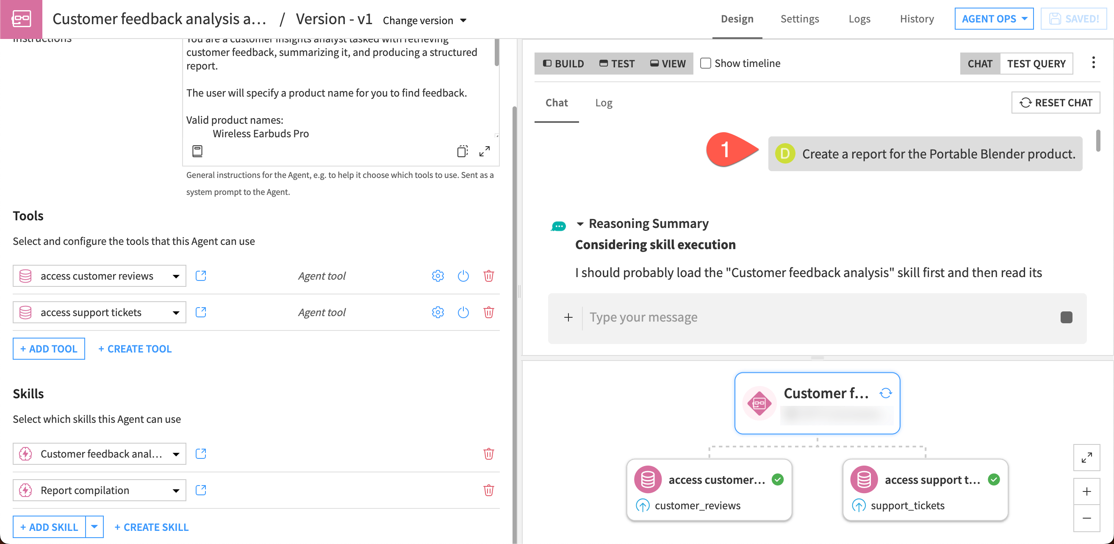Screen dimensions: 1114x544
Task: Click the Customer f... agent node
Action: (817, 402)
